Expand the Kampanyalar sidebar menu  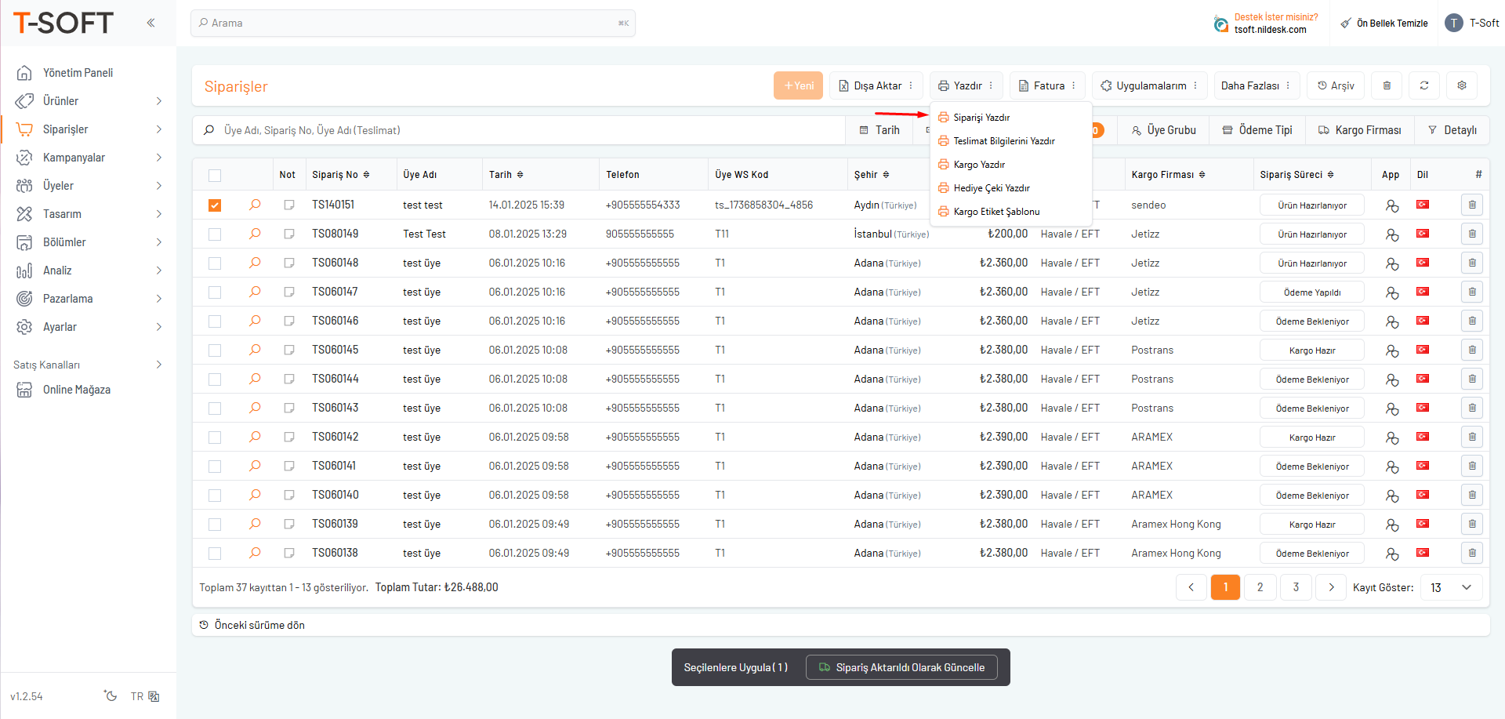[89, 158]
